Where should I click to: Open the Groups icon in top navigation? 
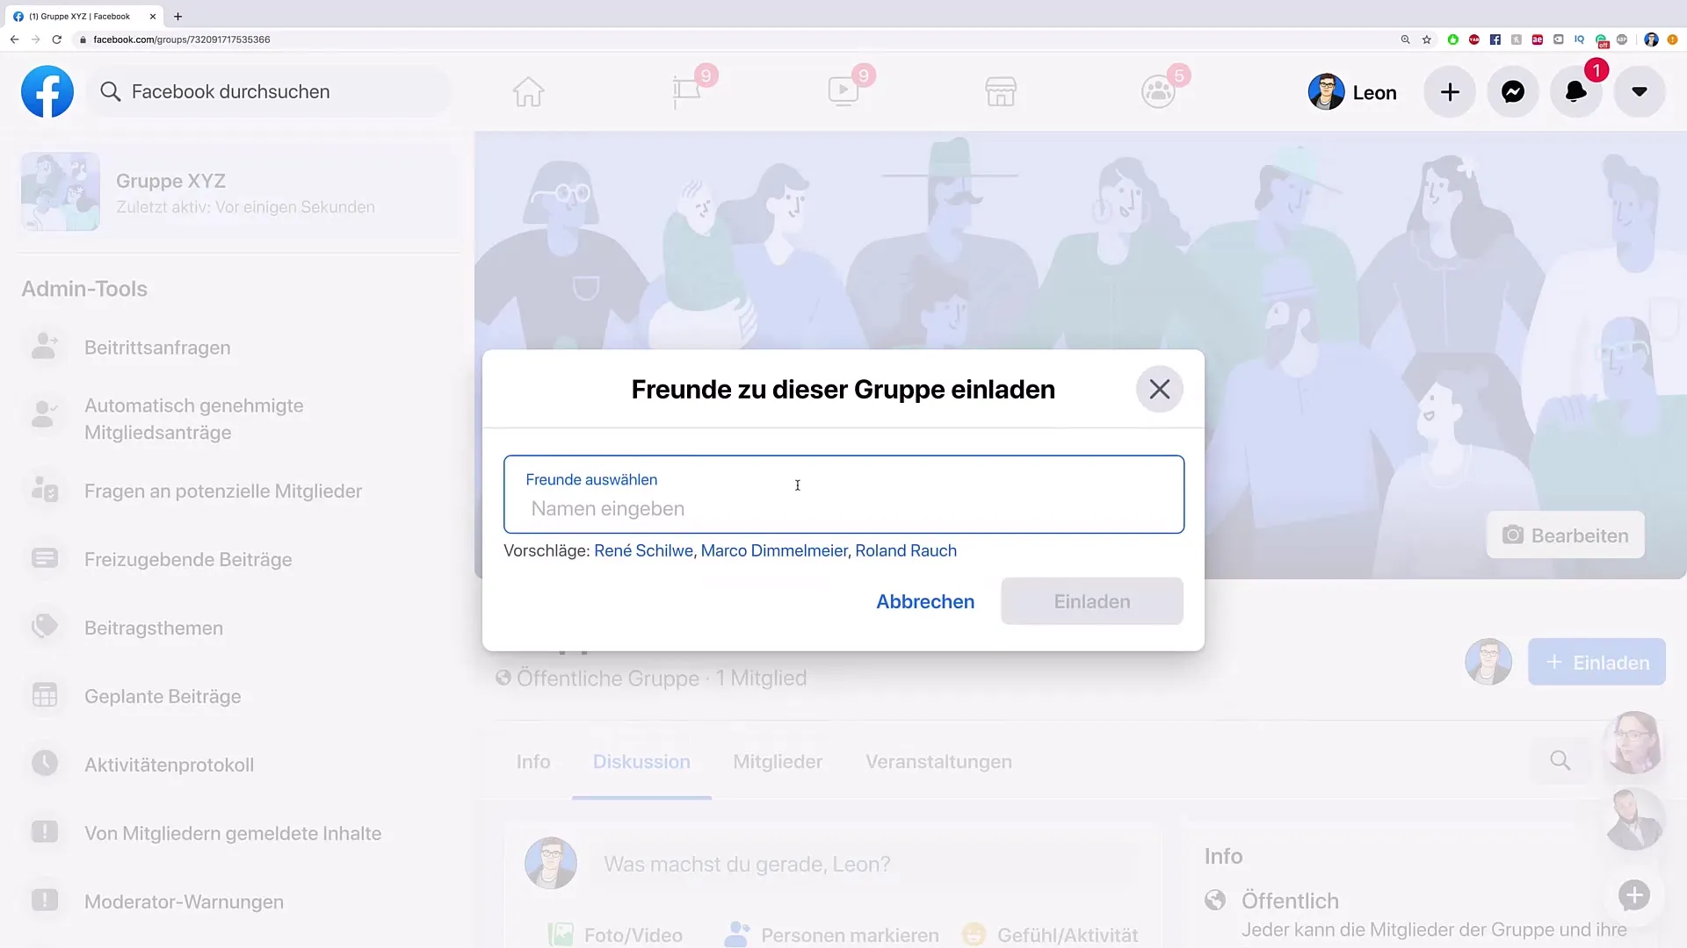point(1158,91)
